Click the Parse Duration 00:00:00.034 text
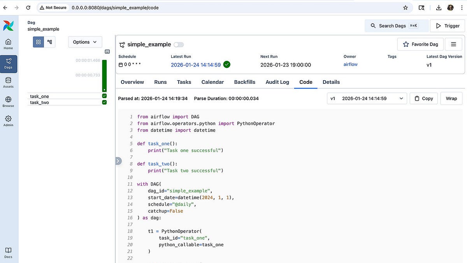This screenshot has width=467, height=263. [x=226, y=99]
